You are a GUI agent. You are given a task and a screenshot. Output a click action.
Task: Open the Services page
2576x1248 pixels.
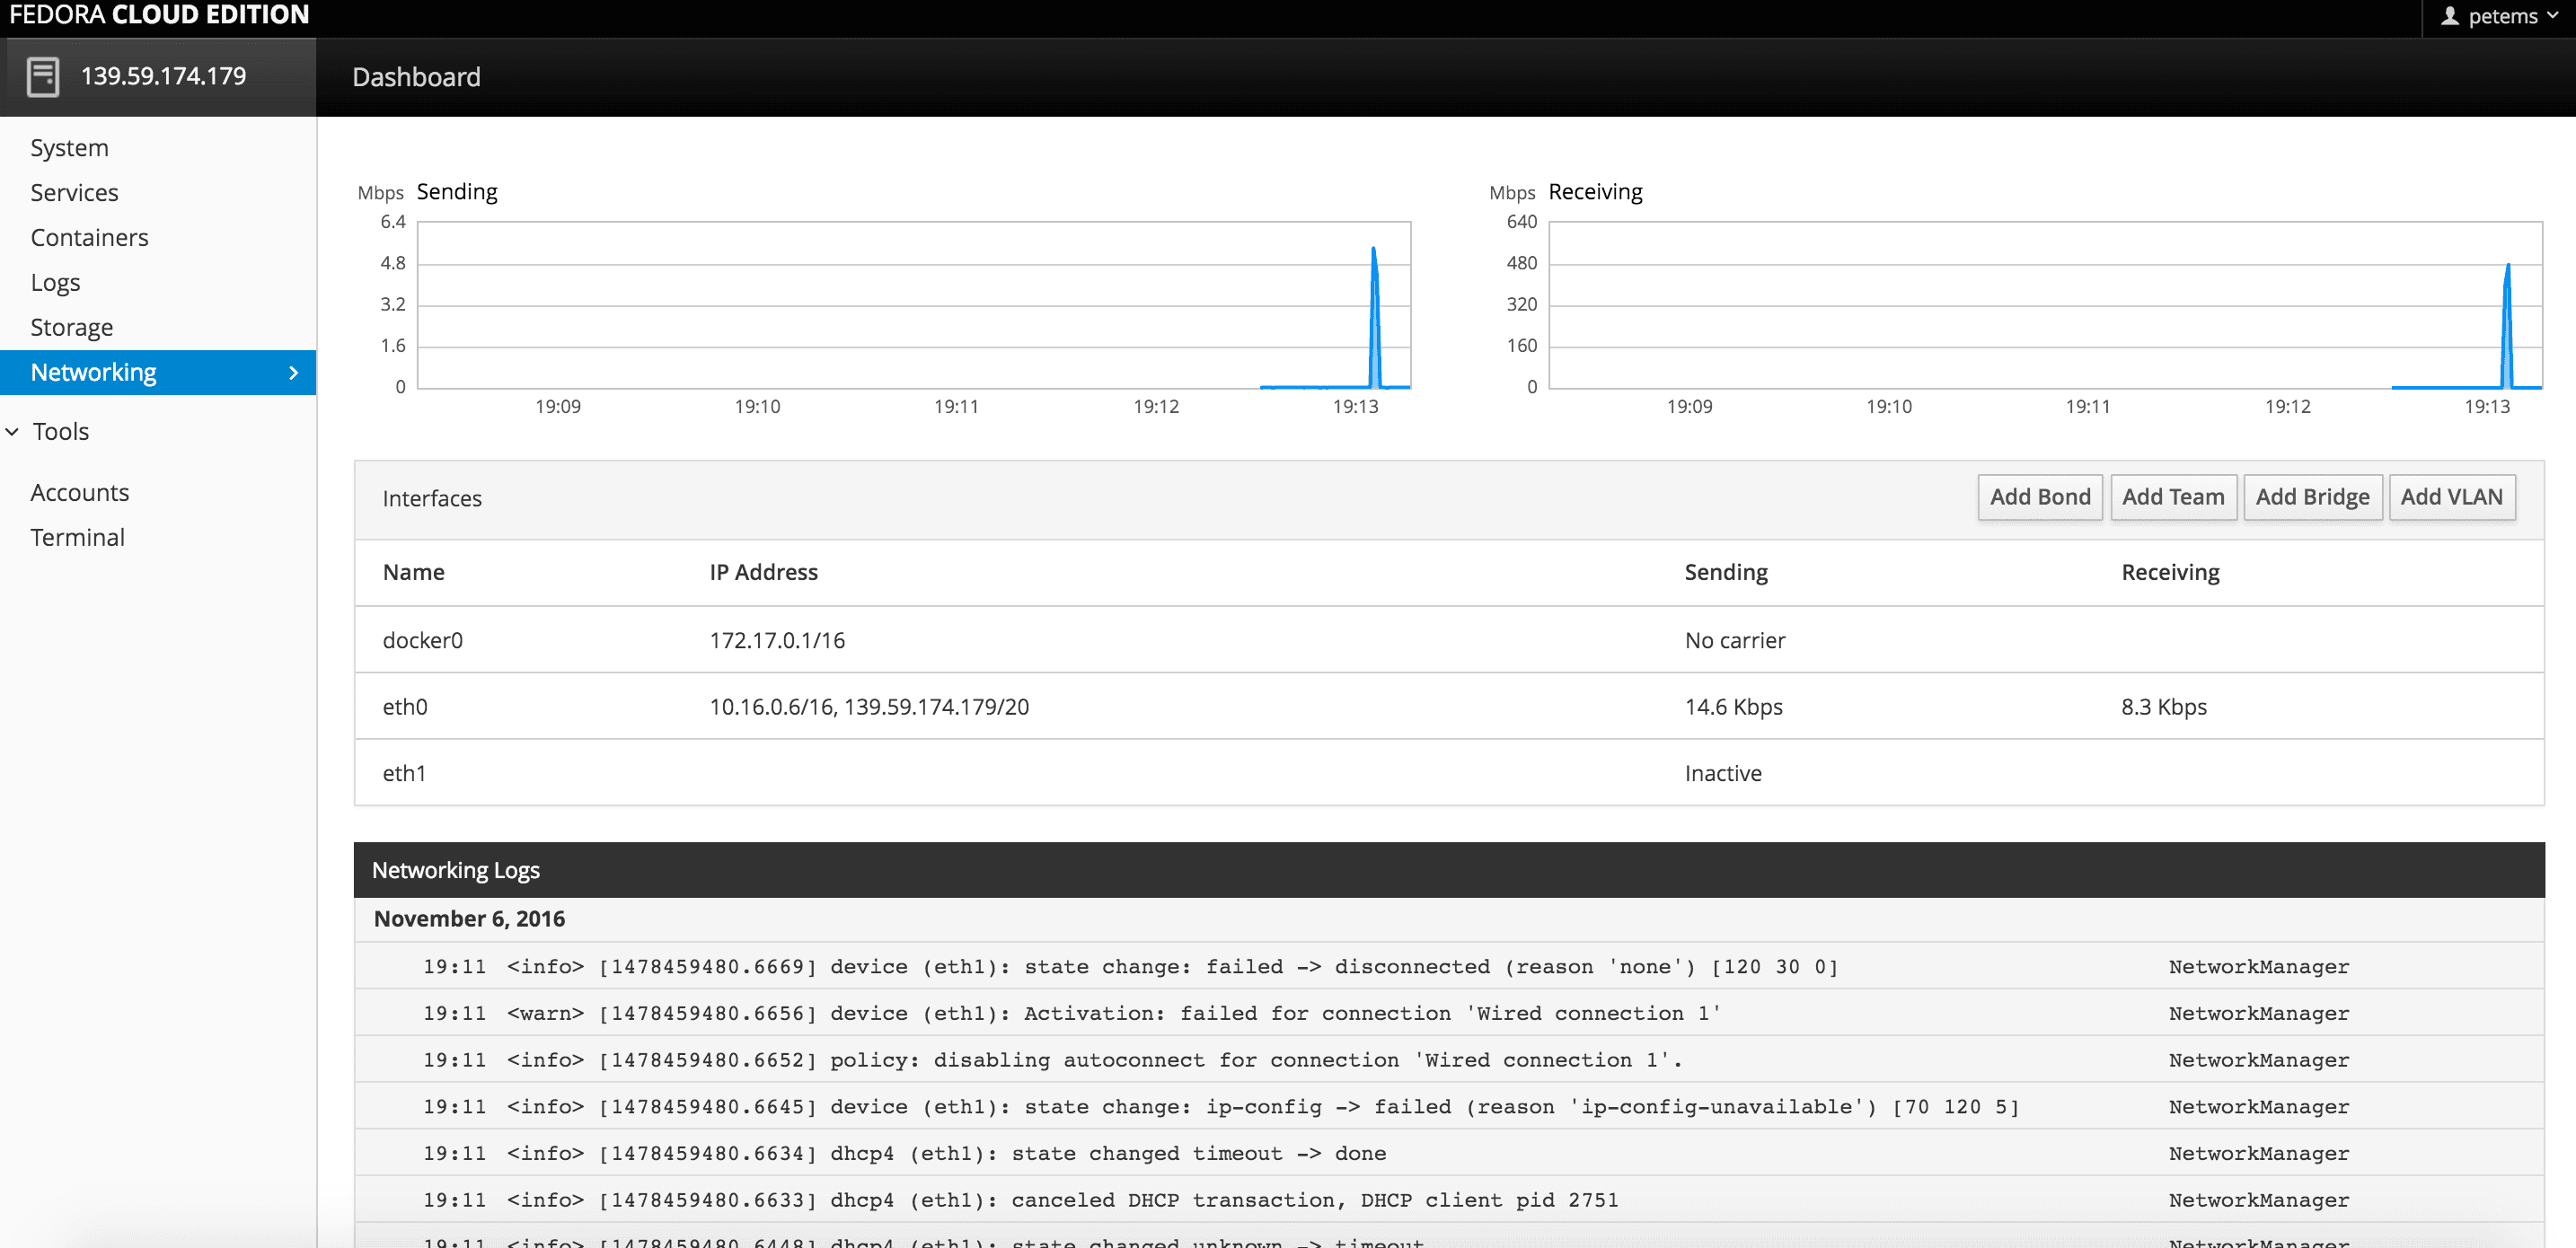click(x=75, y=192)
